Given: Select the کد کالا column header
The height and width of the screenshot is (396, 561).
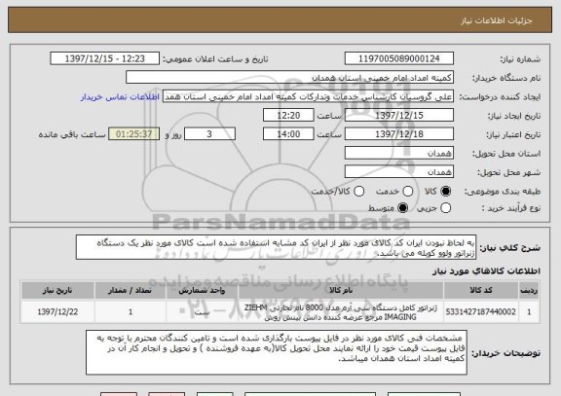Looking at the screenshot, I should (x=481, y=291).
